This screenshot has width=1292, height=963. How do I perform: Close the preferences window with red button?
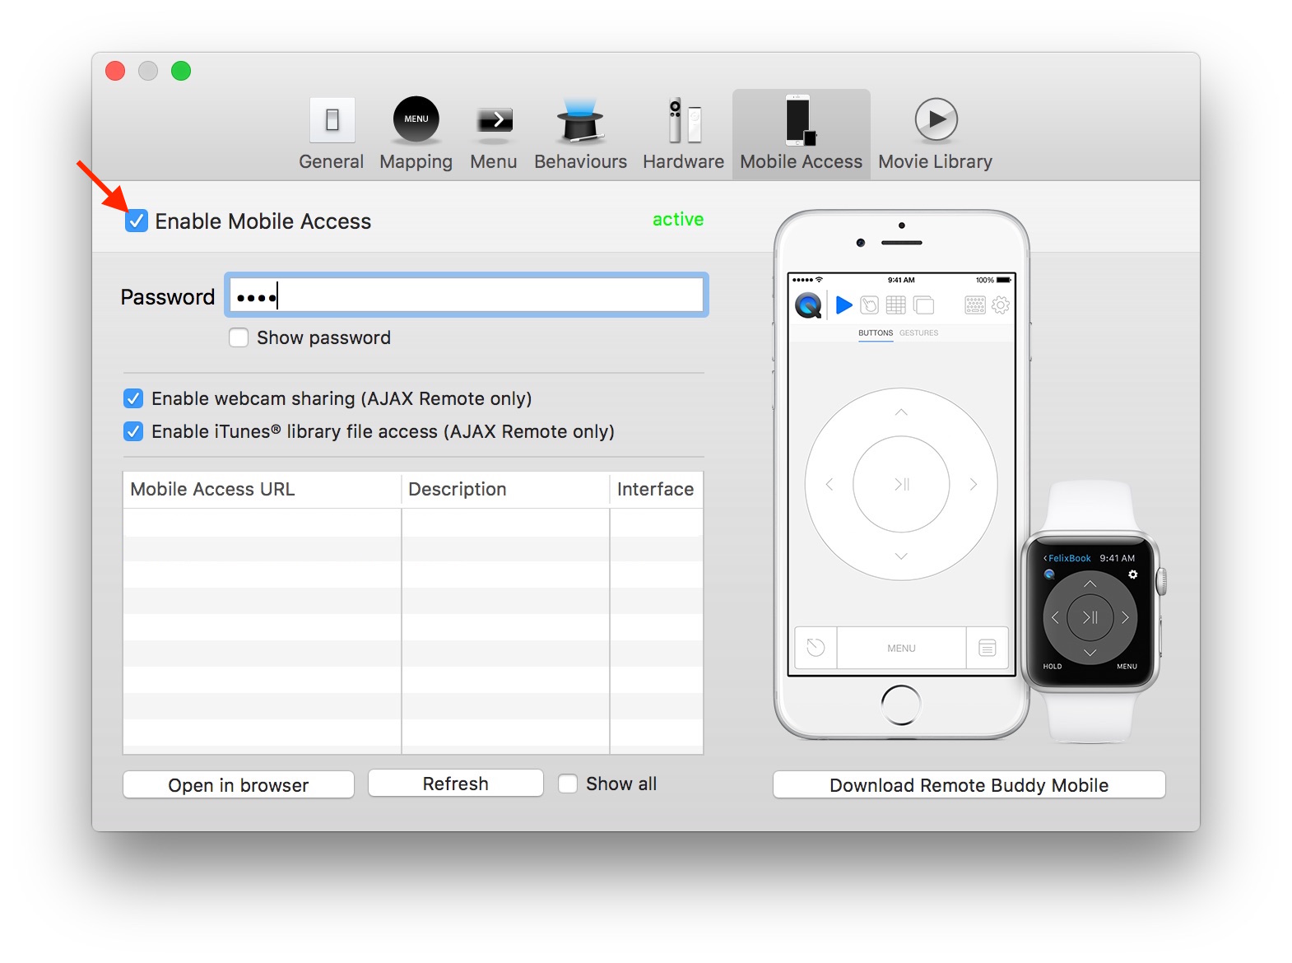115,72
